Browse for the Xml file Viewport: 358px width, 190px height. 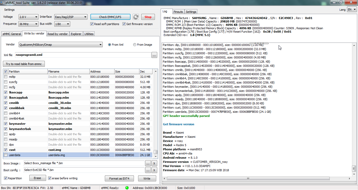154,55
